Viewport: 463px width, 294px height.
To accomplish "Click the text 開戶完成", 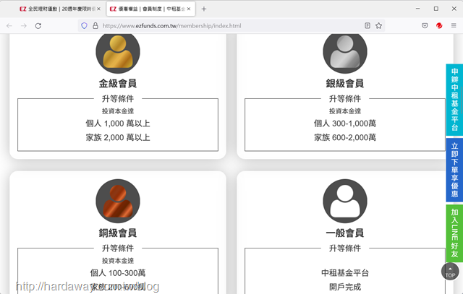I will pos(345,287).
